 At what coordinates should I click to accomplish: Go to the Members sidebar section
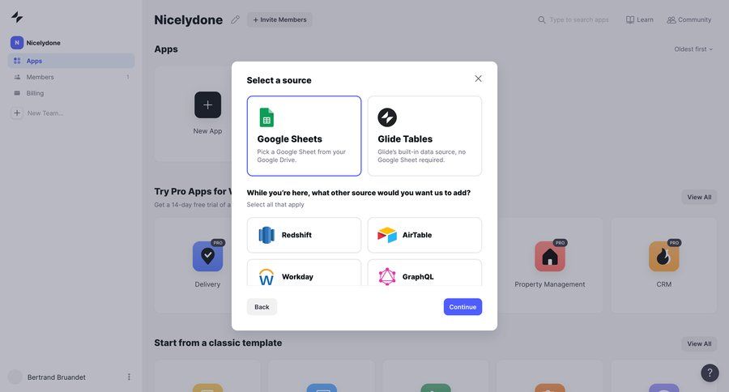pos(71,77)
